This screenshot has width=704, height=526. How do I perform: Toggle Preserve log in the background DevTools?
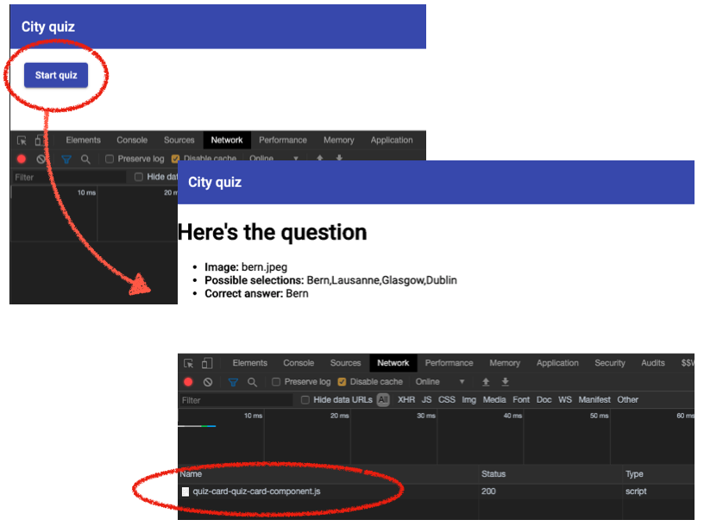[109, 159]
